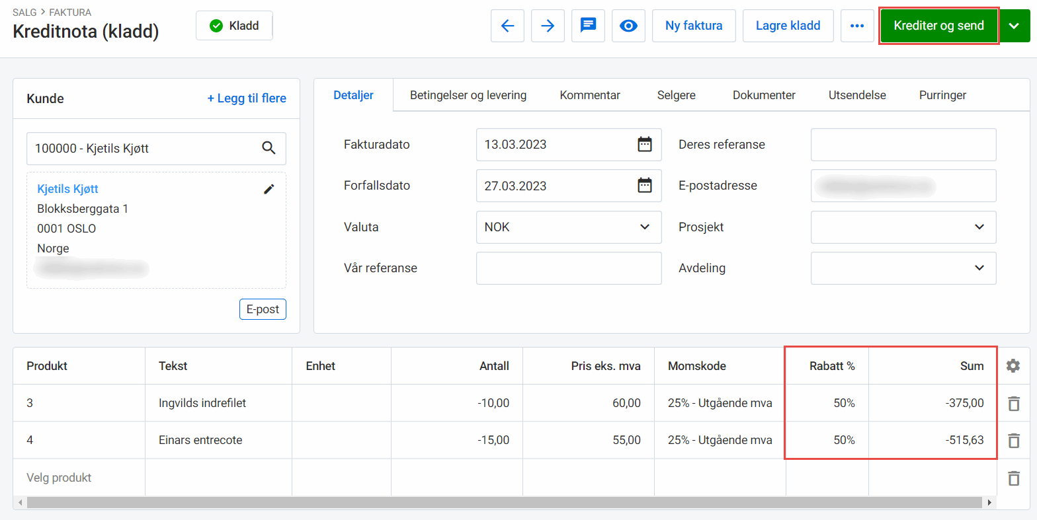The width and height of the screenshot is (1037, 520).
Task: Click the Vår referanse input field
Action: pyautogui.click(x=569, y=268)
